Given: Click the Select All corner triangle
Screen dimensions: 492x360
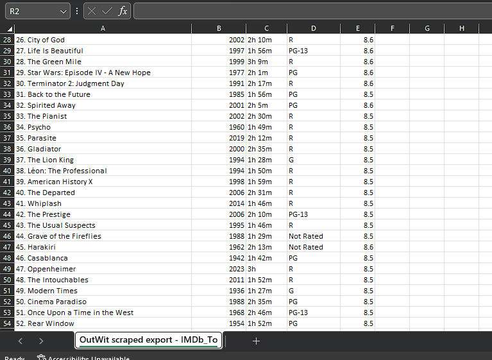Looking at the screenshot, I should [x=9, y=29].
